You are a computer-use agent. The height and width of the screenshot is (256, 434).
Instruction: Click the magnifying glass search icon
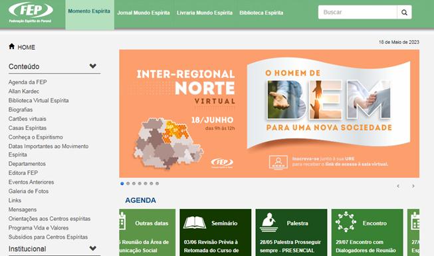pos(404,13)
